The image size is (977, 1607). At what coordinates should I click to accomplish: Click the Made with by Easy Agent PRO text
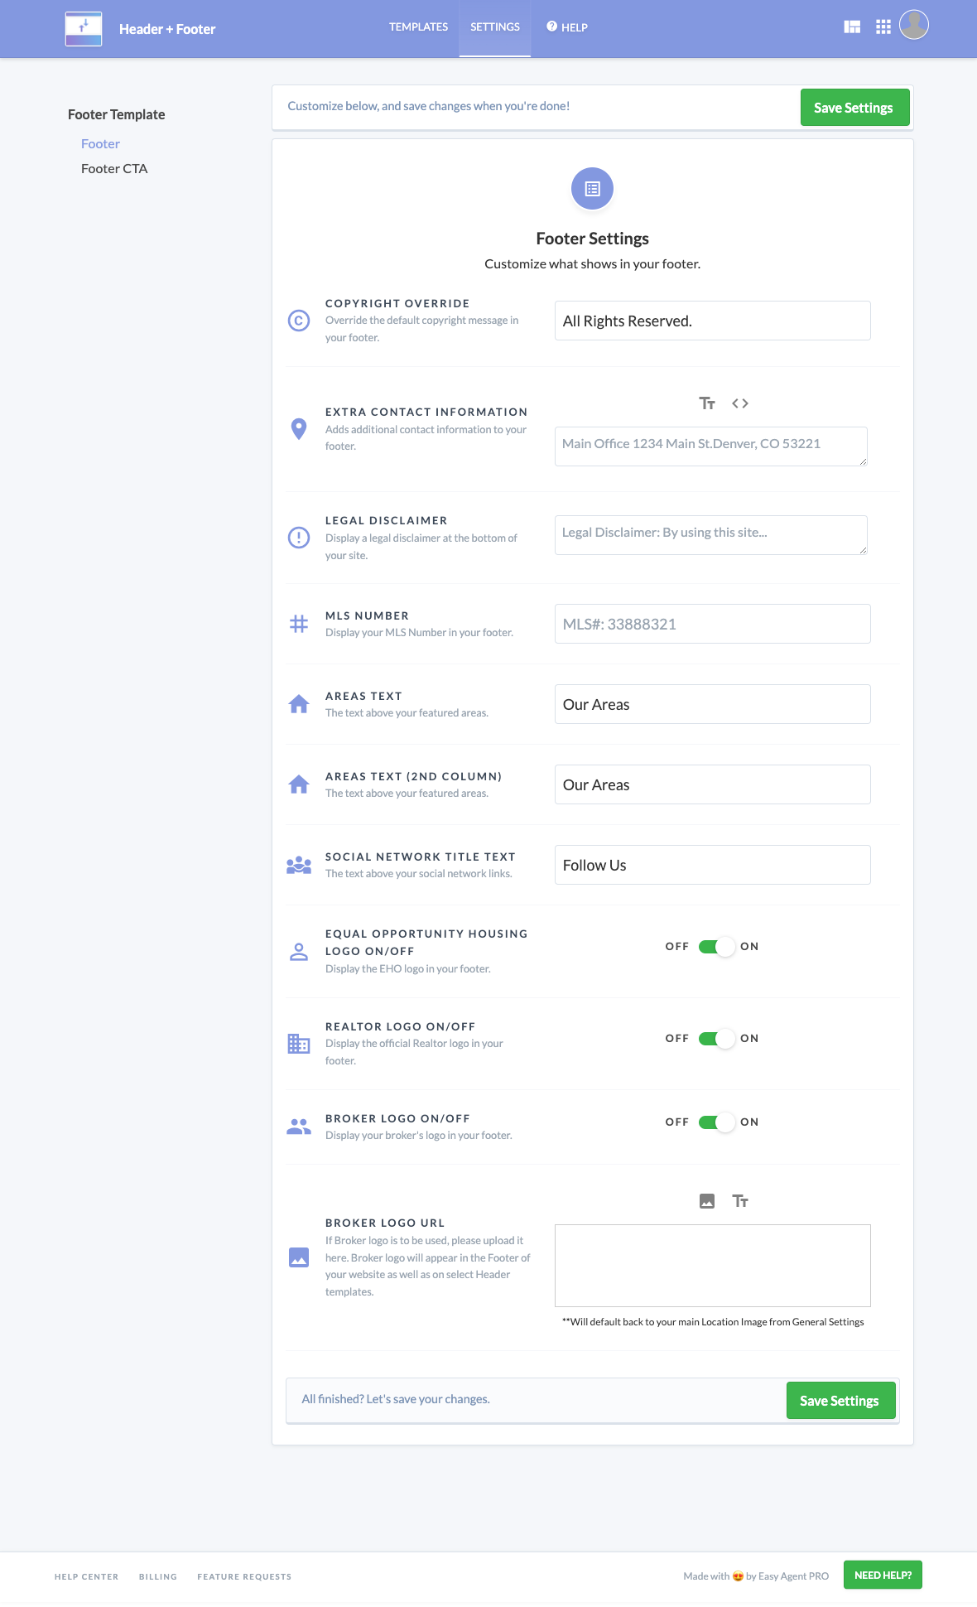pos(756,1576)
